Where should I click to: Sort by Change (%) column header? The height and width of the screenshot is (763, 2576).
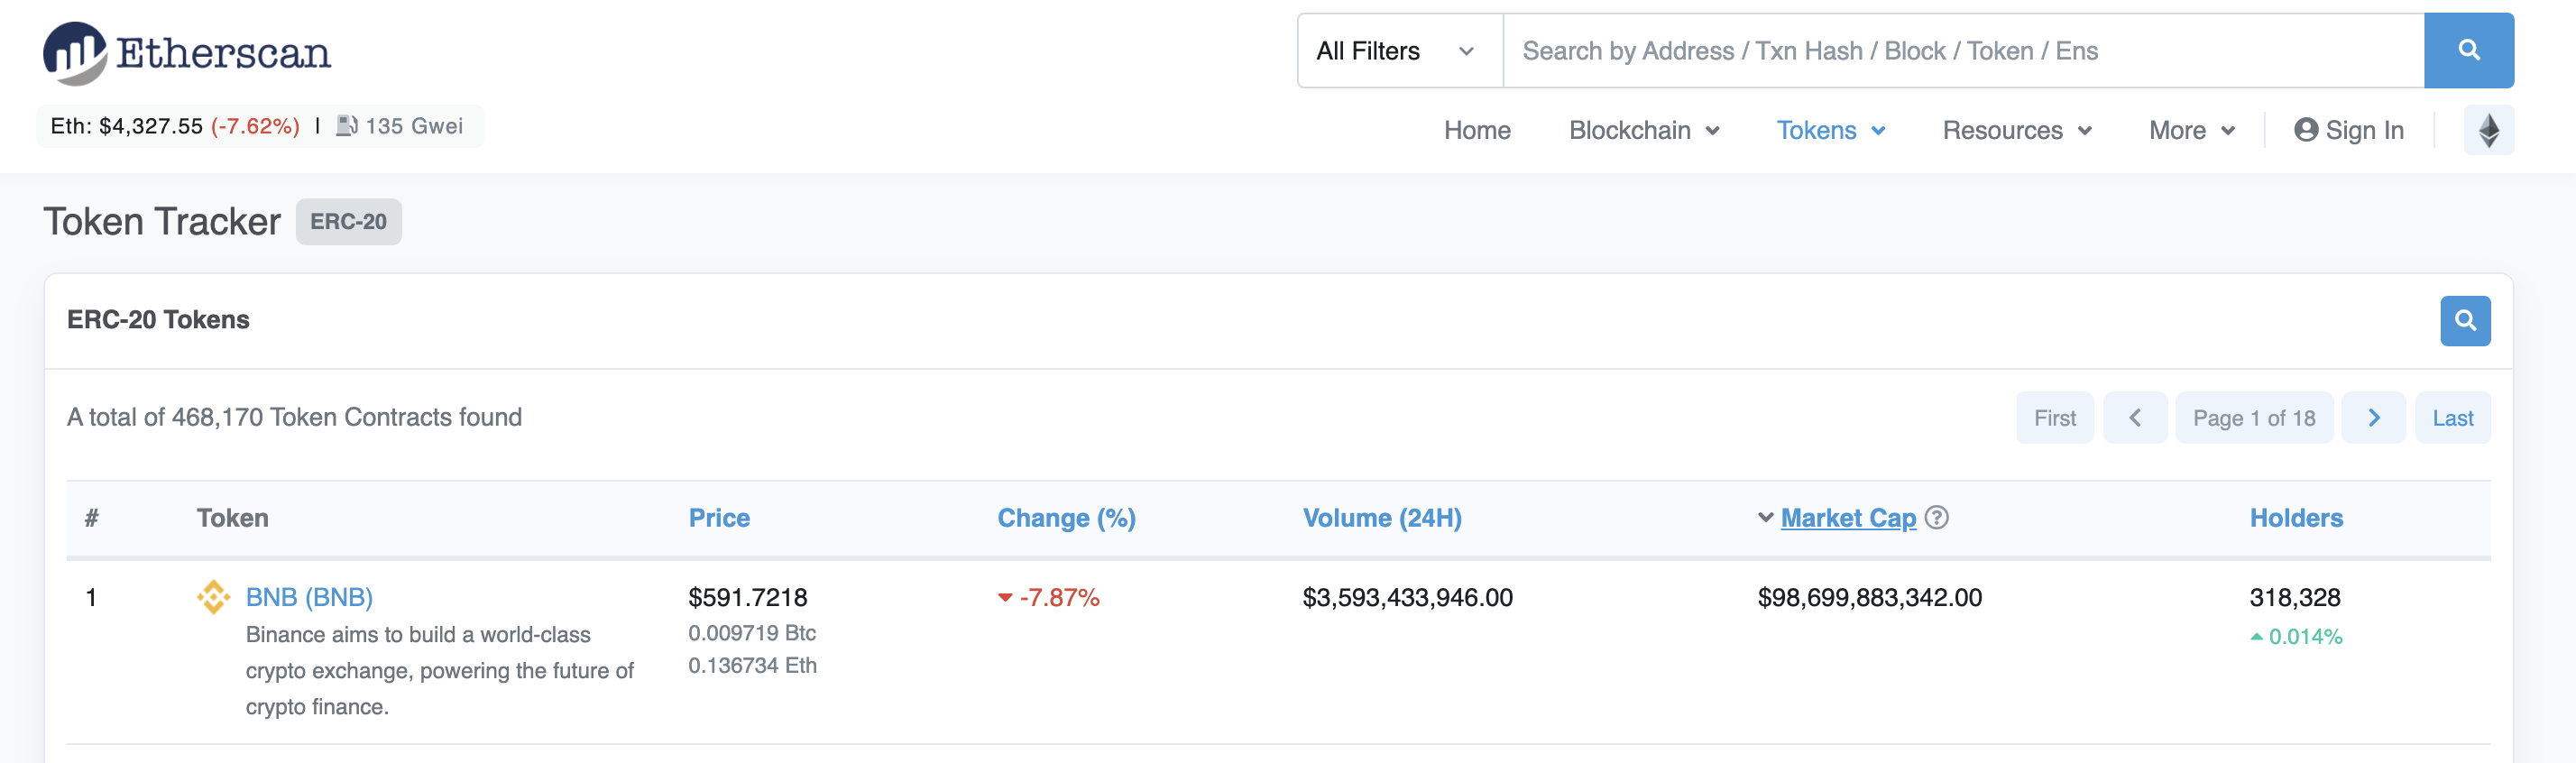pyautogui.click(x=1066, y=518)
